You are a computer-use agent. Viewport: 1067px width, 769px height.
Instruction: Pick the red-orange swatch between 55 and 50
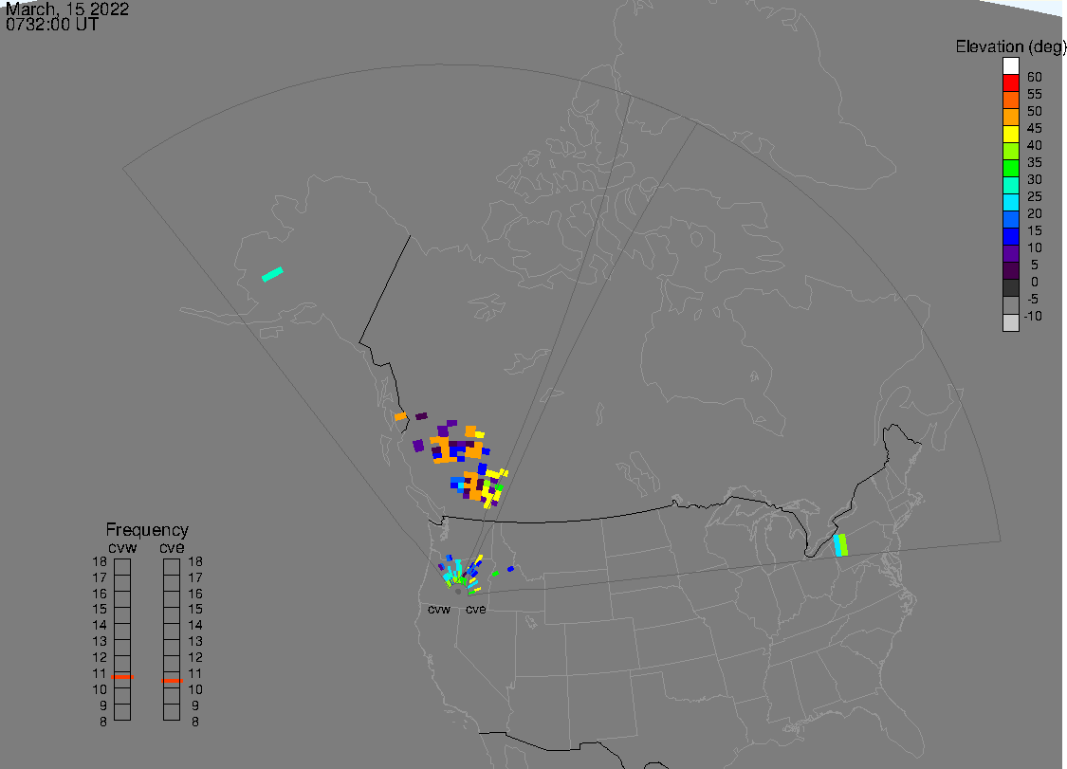coord(1010,101)
